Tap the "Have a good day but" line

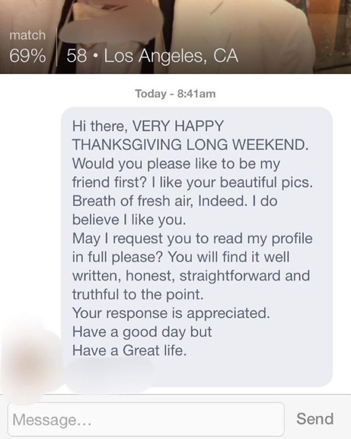click(x=141, y=333)
